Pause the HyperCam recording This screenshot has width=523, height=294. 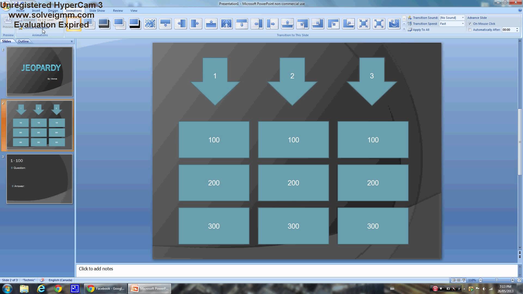(x=435, y=289)
